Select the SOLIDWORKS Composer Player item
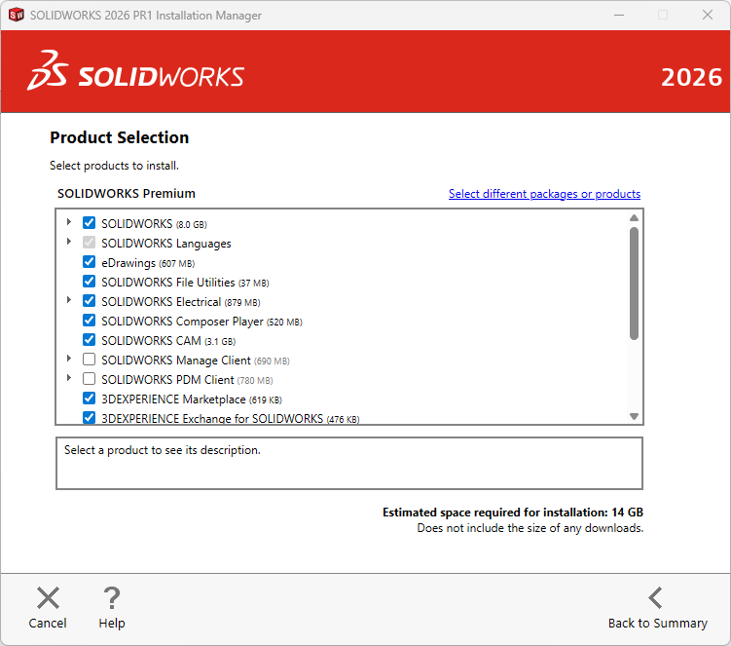 (x=182, y=322)
